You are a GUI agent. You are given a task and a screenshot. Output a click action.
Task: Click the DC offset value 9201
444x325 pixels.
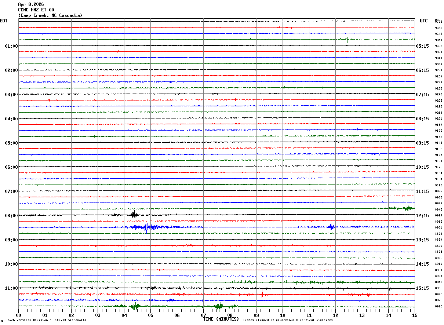point(438,119)
